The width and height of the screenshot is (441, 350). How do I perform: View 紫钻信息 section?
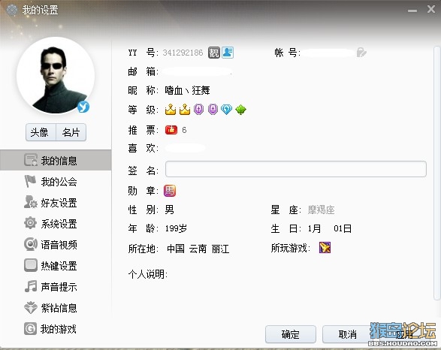tap(56, 308)
